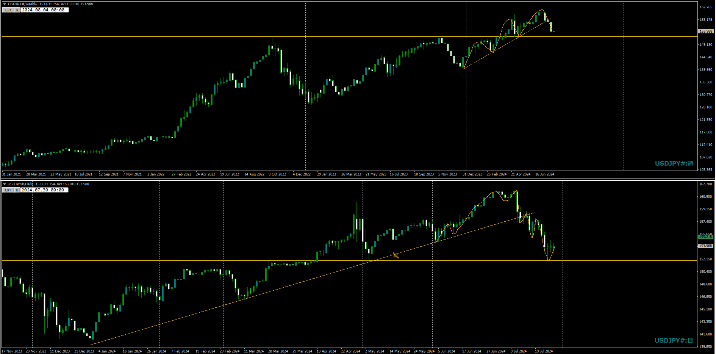Screen dimensions: 716x354
Task: Click the 152.150 label on Daily price axis
Action: tap(706, 259)
